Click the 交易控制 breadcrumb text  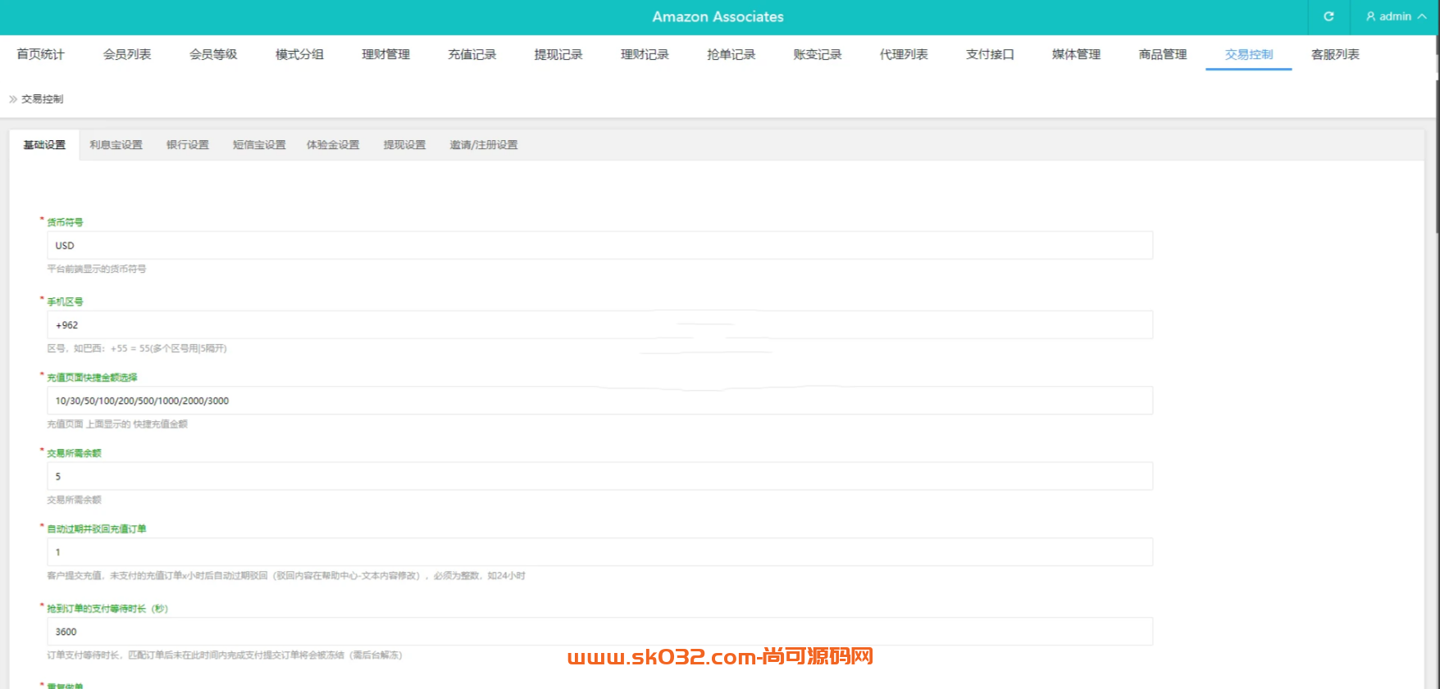pos(42,99)
